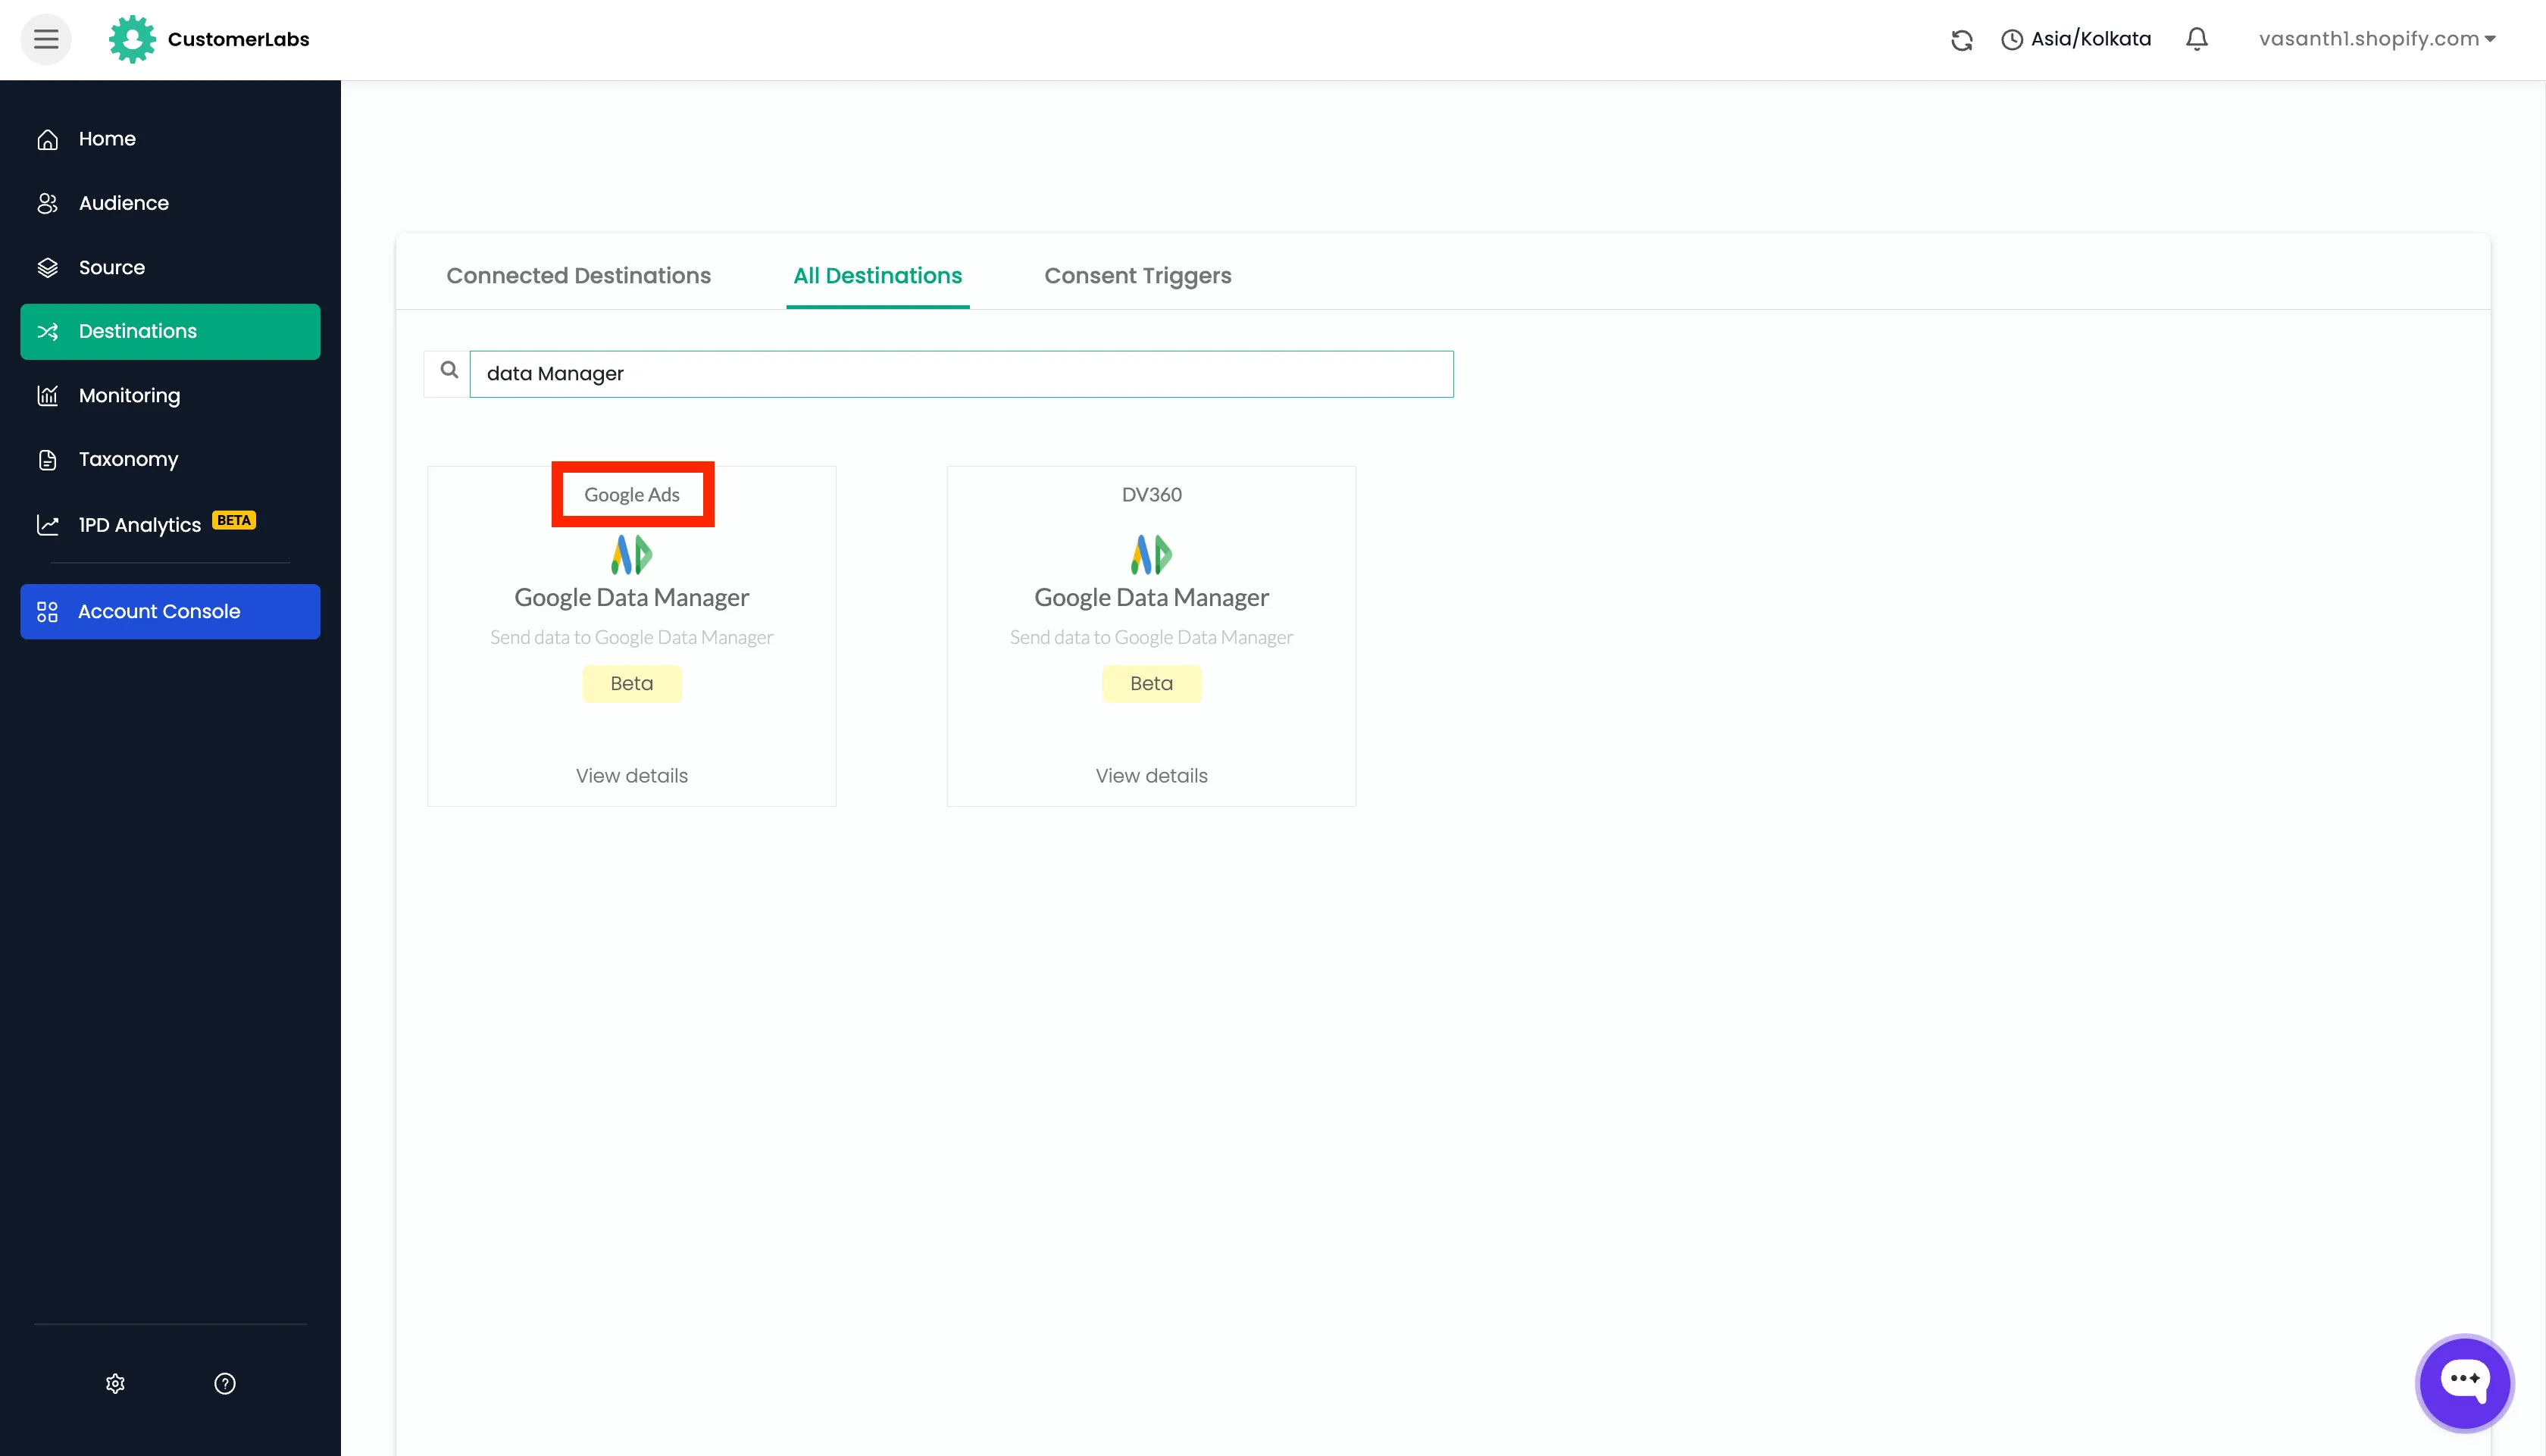Click the Destinations shuffle icon

click(47, 332)
